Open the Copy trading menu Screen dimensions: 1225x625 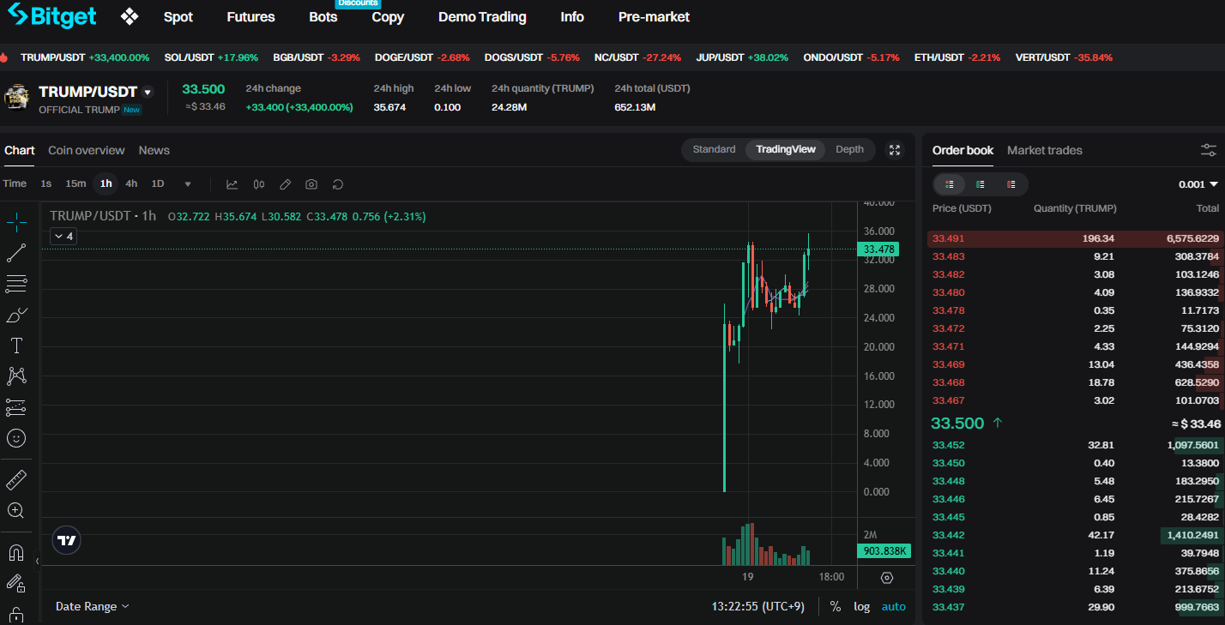pos(388,17)
